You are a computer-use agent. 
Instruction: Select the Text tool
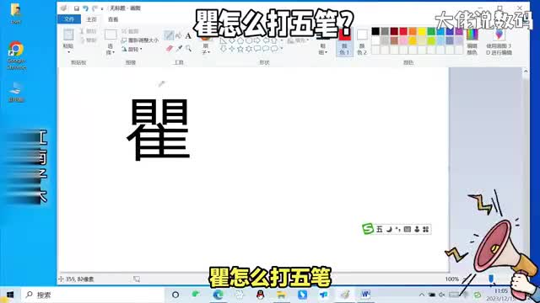coord(188,35)
